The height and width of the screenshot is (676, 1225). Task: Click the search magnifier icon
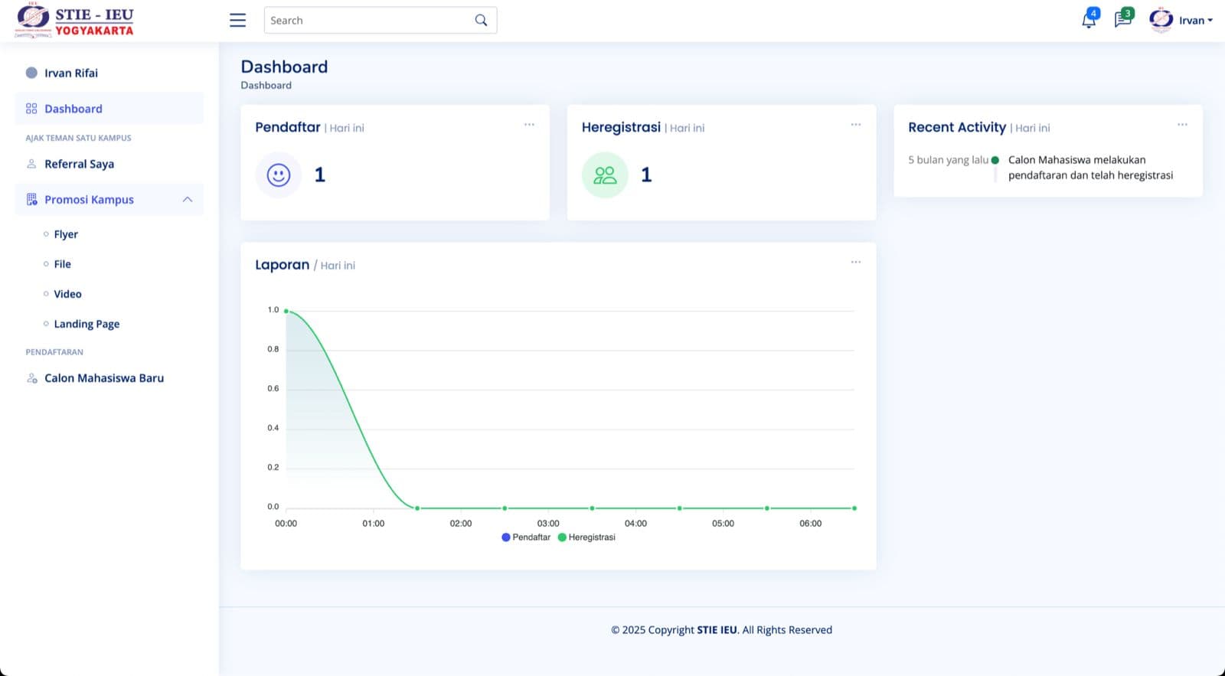(x=481, y=21)
